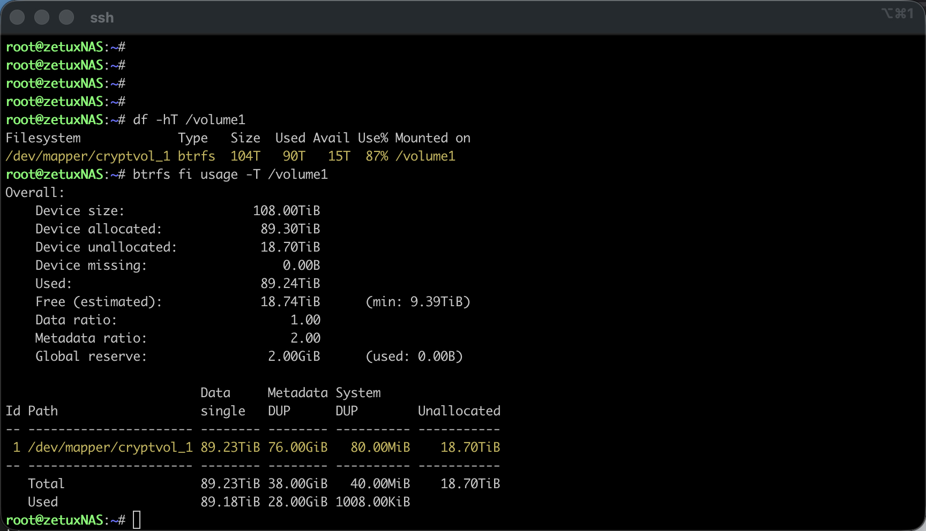Click the ⌥⌘1 window shortcut indicator

pyautogui.click(x=898, y=13)
